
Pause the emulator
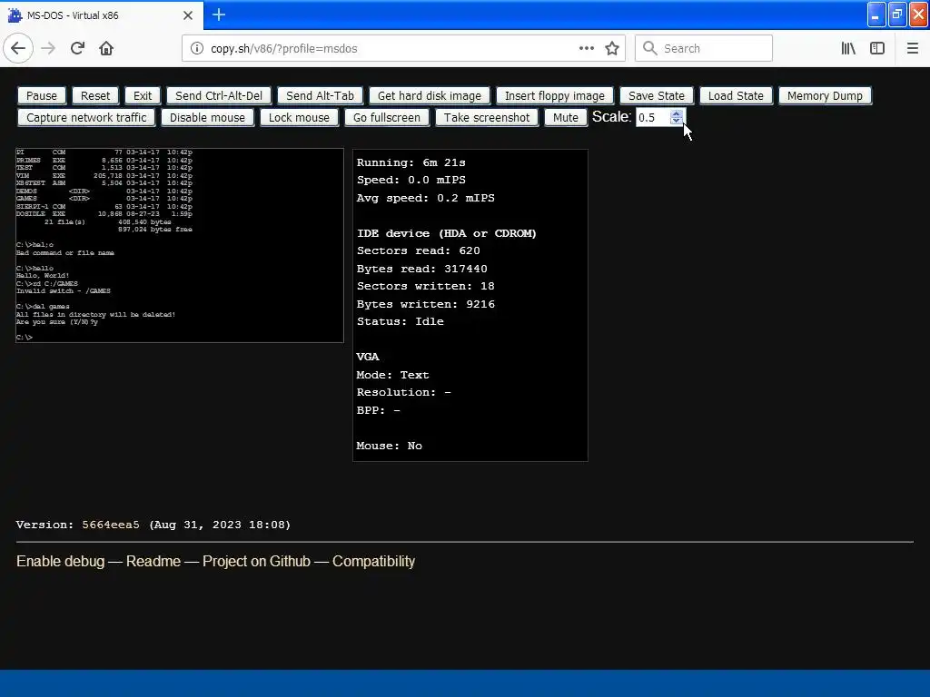click(x=42, y=96)
